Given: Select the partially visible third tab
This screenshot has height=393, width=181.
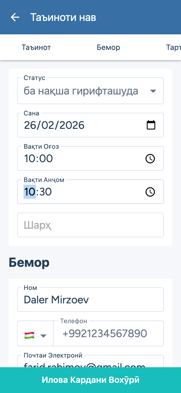Looking at the screenshot, I should click(x=174, y=48).
